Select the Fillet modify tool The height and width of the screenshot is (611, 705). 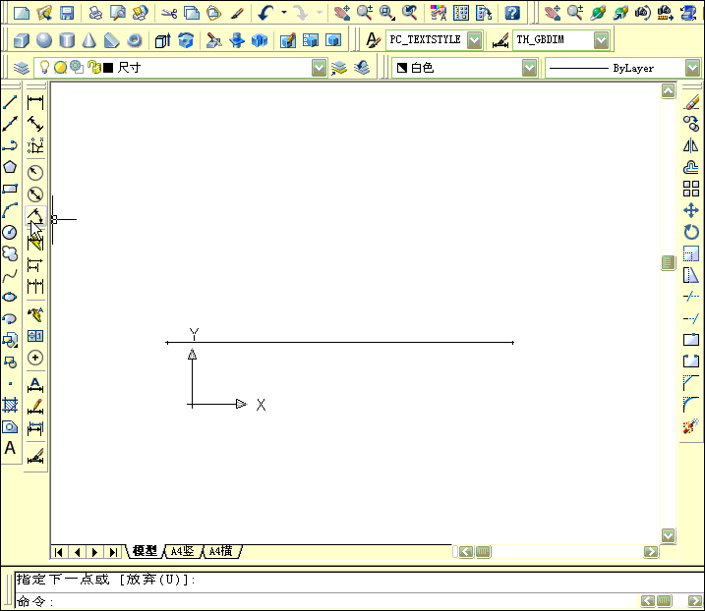pyautogui.click(x=691, y=405)
